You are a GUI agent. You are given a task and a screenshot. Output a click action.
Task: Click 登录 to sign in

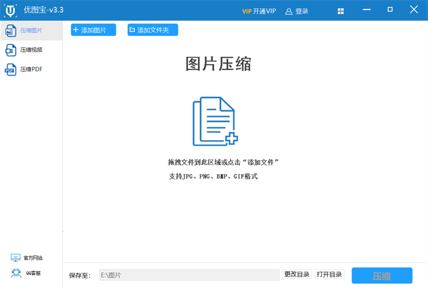tap(296, 11)
